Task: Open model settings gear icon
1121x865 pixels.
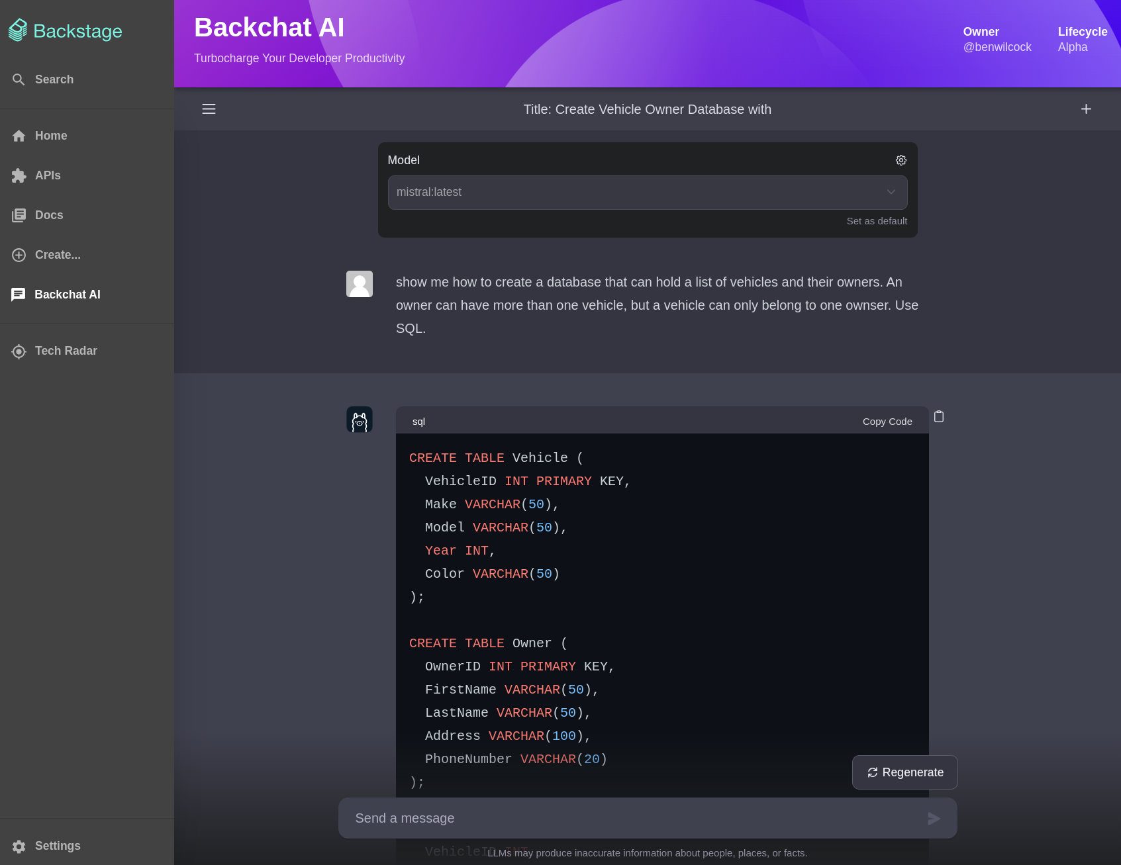Action: click(901, 160)
